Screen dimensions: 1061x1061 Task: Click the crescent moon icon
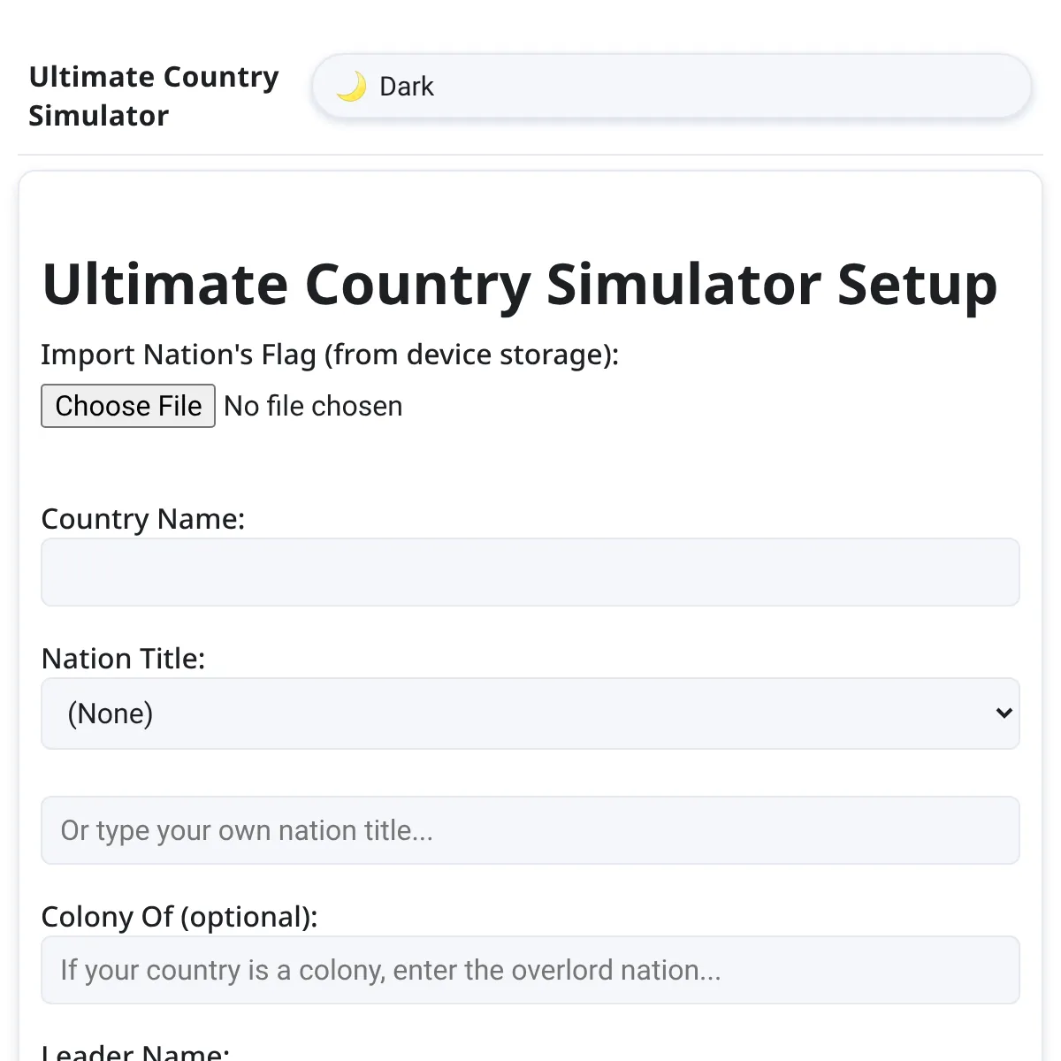pos(351,87)
